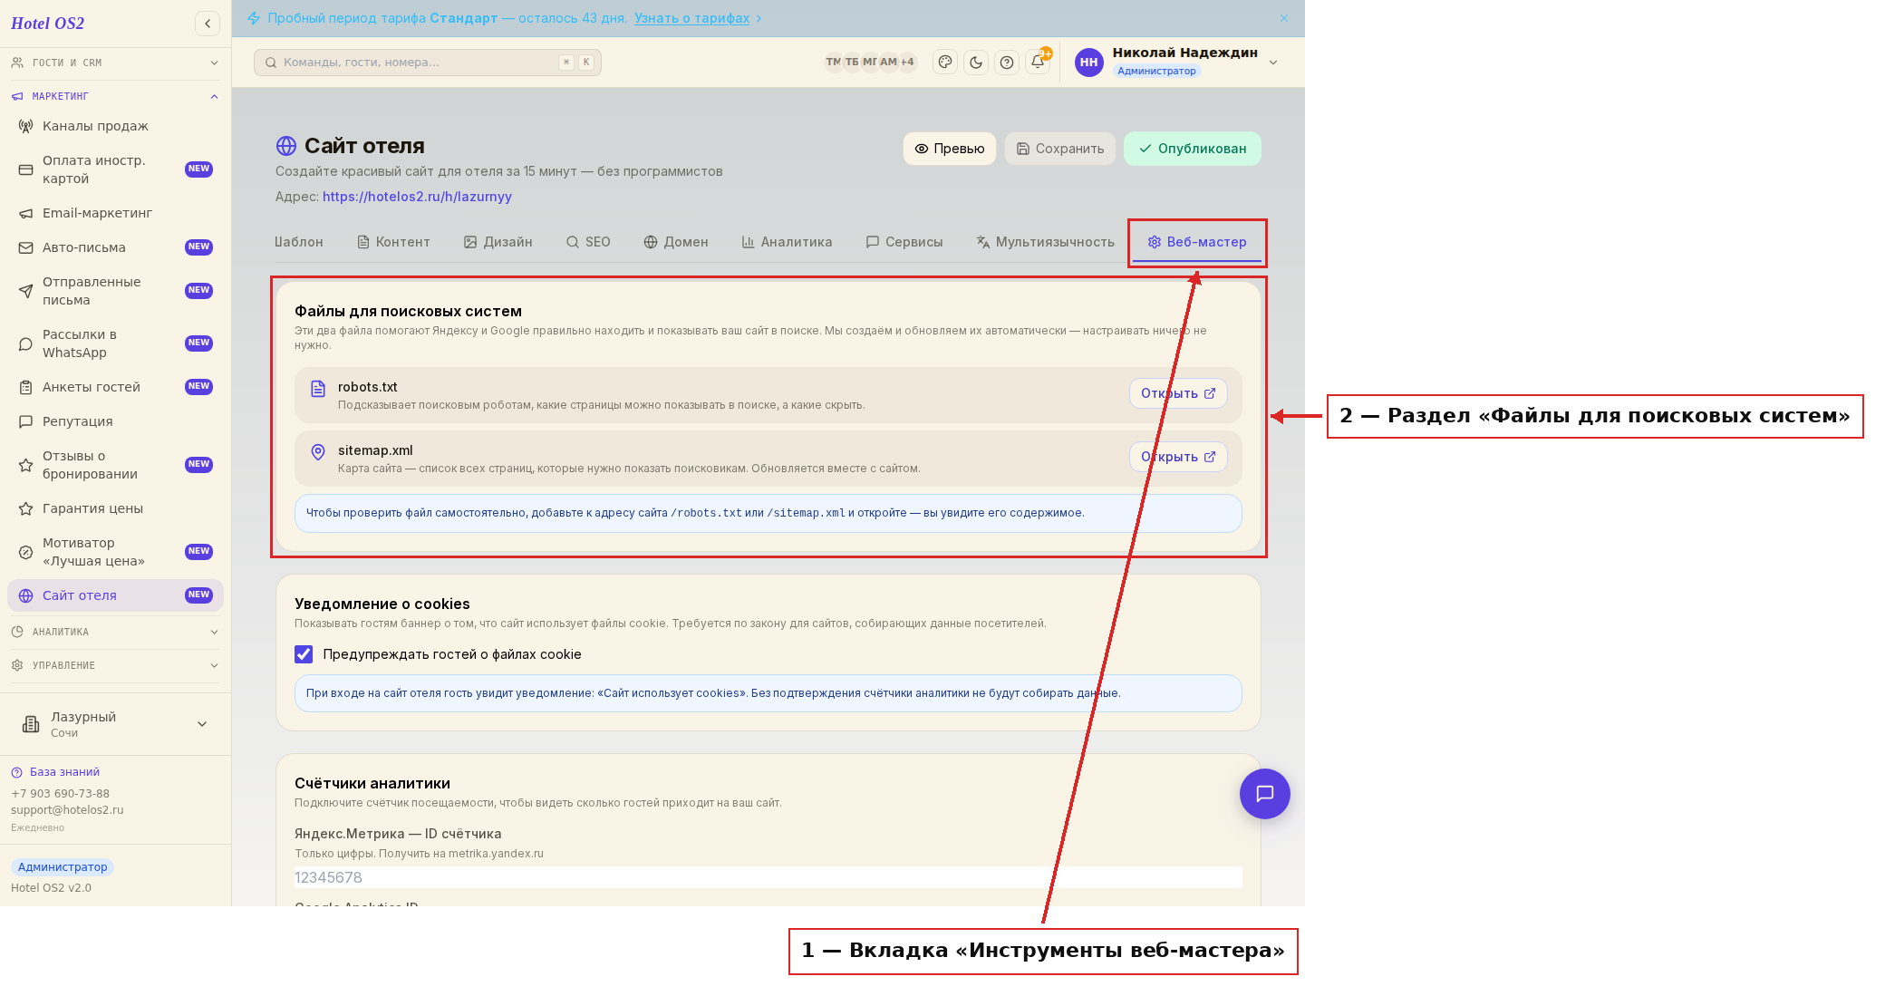1885x996 pixels.
Task: Open Мотиватор «Лучшая цена»
Action: [x=115, y=552]
